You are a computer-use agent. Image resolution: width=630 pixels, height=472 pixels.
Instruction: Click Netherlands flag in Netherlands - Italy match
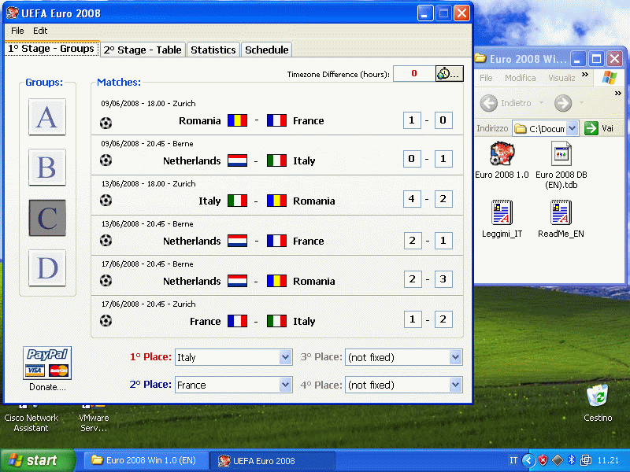coord(237,160)
